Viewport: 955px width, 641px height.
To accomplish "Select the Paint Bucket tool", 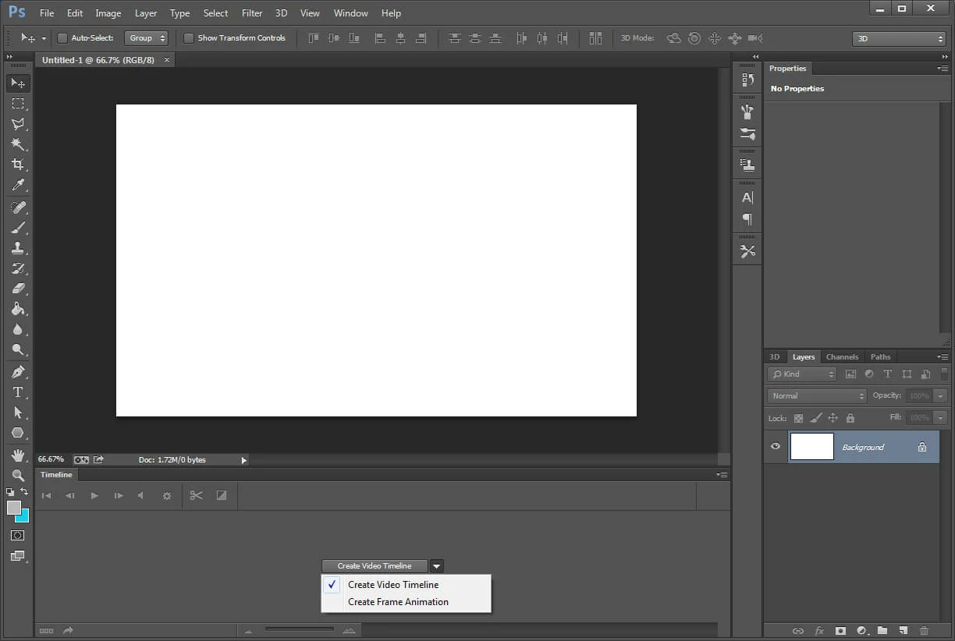I will (18, 309).
